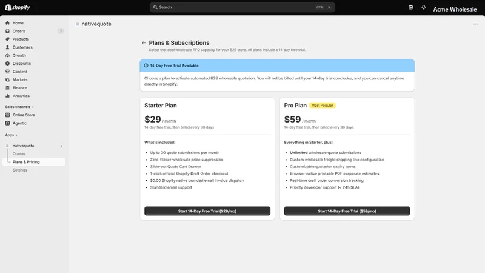Viewport: 485px width, 273px height.
Task: Click the Online Store icon
Action: [x=7, y=115]
